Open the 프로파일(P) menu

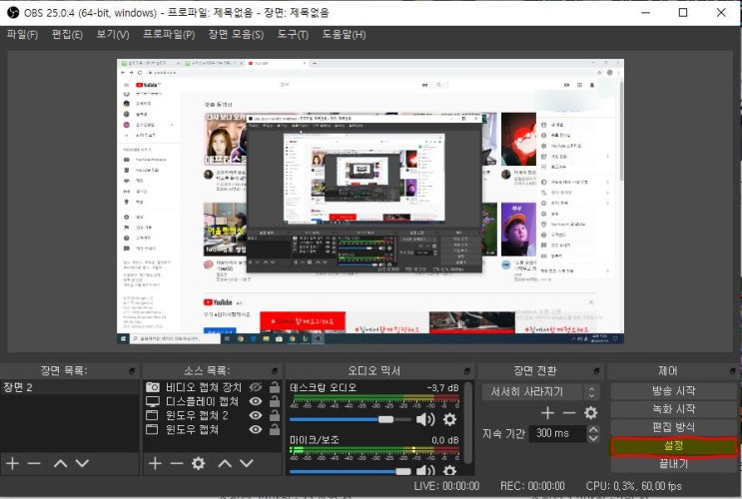(x=169, y=35)
